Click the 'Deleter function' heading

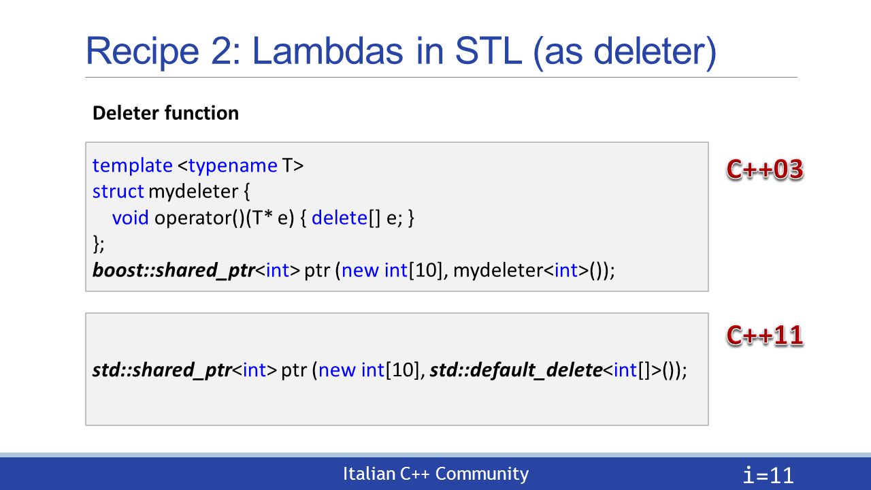pos(165,113)
